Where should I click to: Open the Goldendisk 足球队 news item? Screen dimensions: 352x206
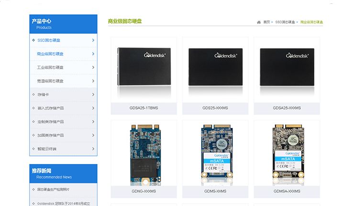tap(64, 204)
